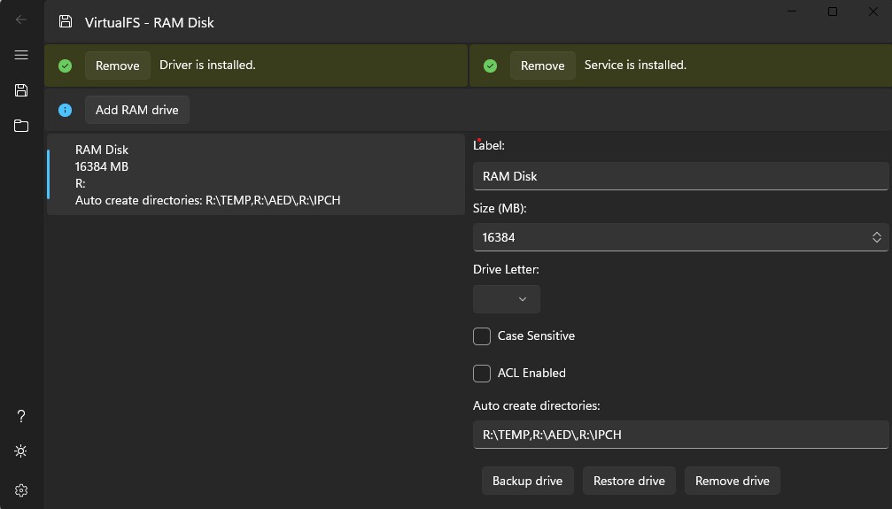The width and height of the screenshot is (892, 509).
Task: Click the back arrow icon
Action: pos(21,19)
